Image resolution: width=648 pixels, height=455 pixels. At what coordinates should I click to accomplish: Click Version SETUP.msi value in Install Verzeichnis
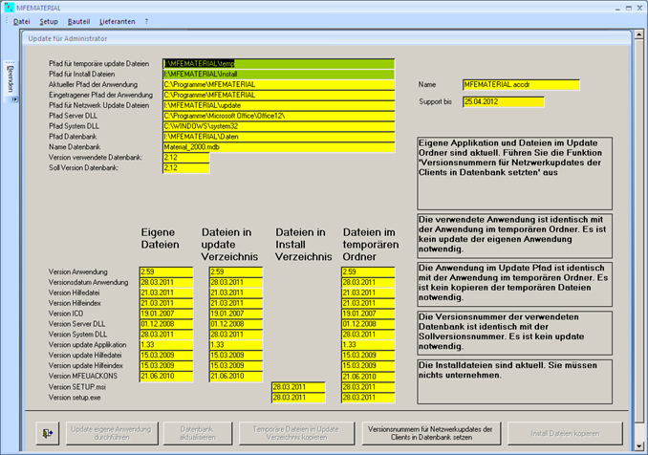pos(298,387)
